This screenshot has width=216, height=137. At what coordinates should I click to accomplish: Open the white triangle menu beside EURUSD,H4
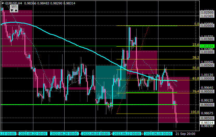3,3
